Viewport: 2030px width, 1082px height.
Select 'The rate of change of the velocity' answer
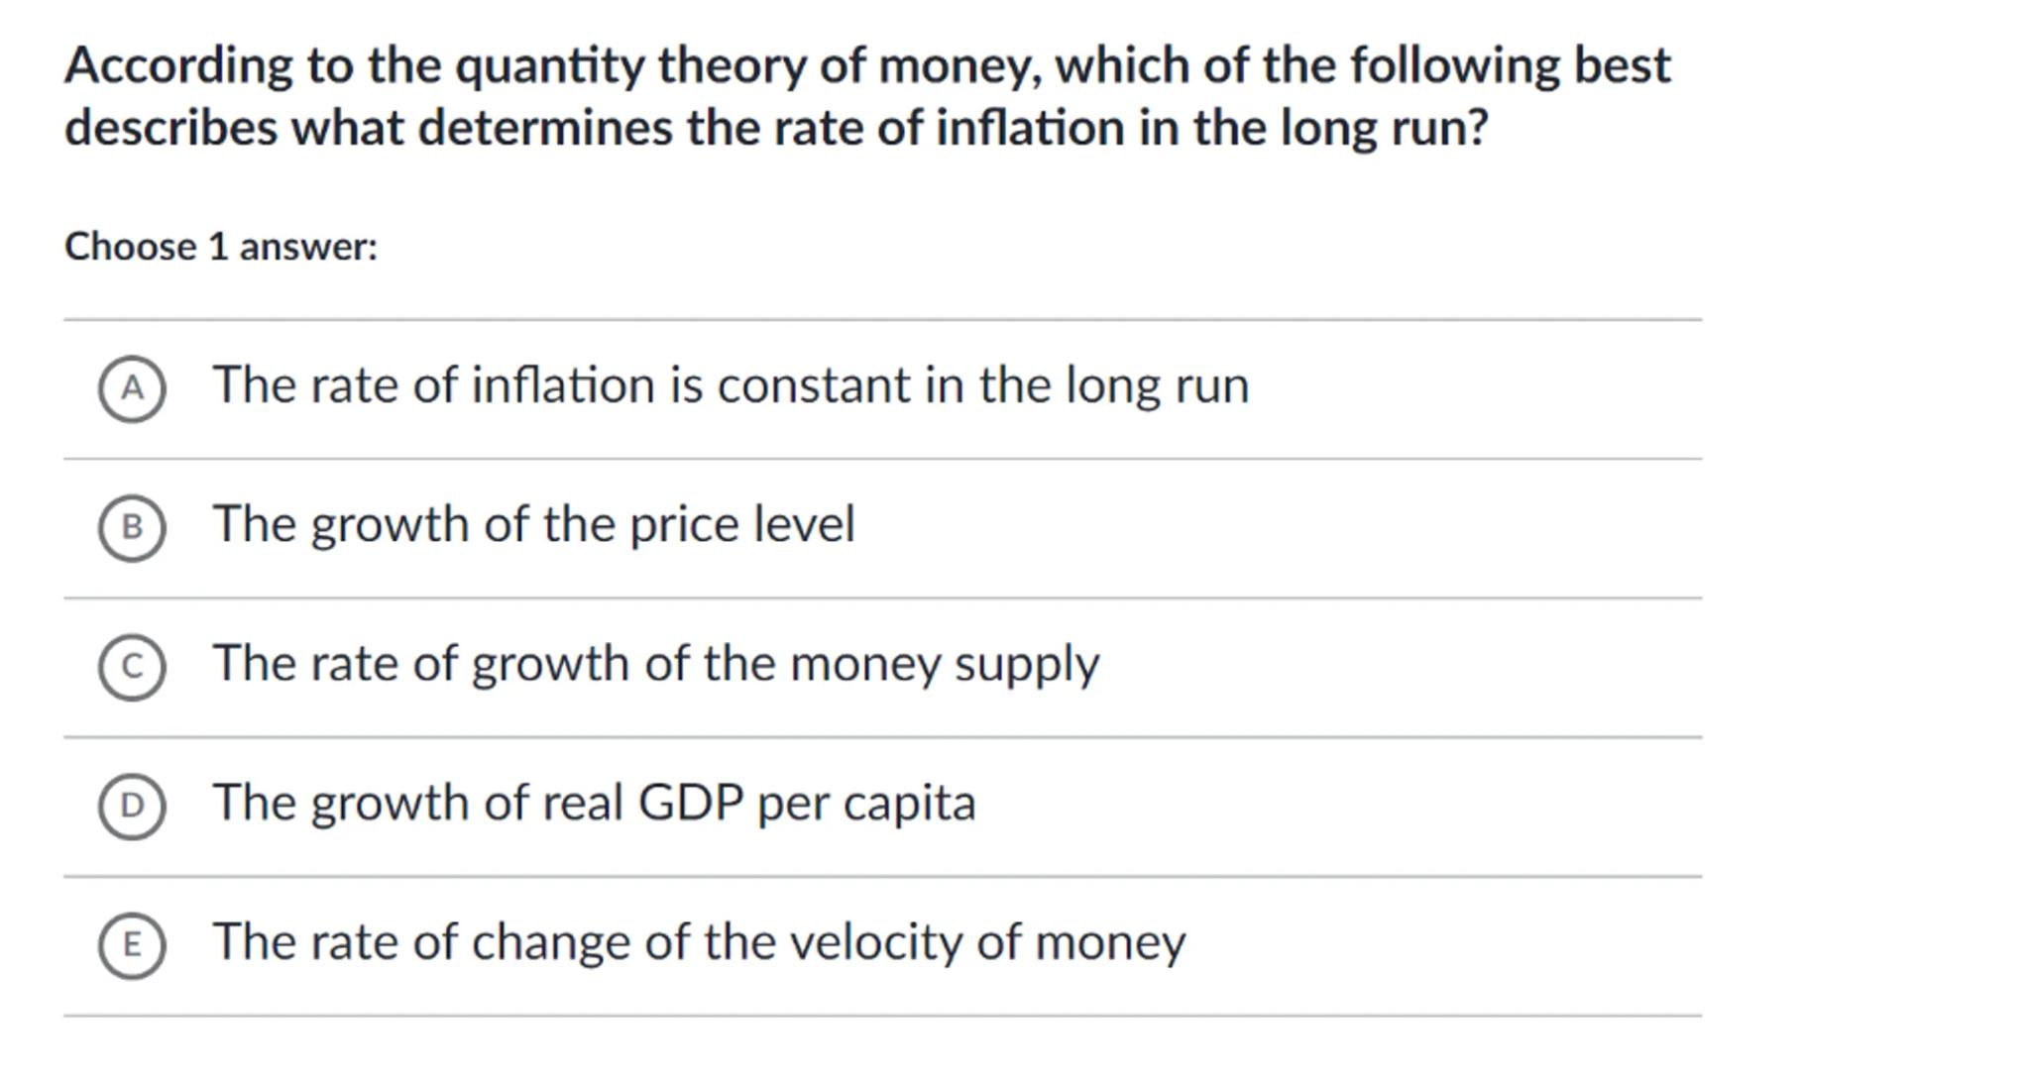point(699,941)
